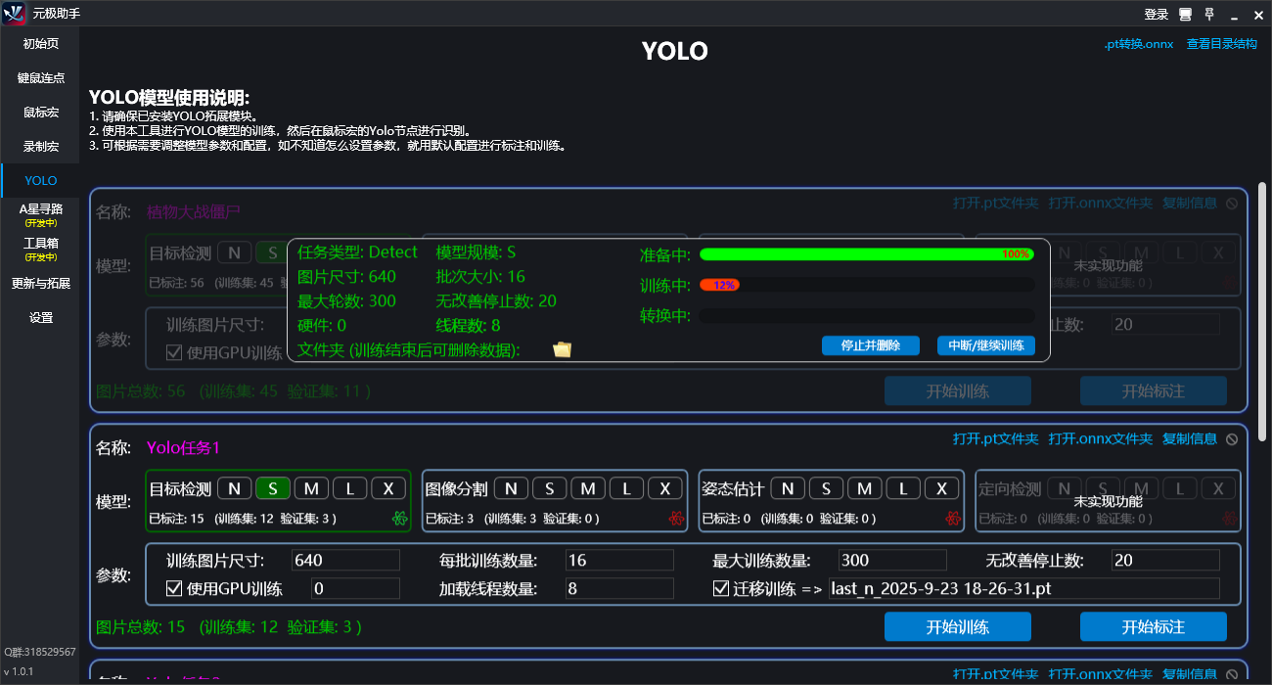This screenshot has width=1272, height=685.
Task: Click the red atom icon on 姿态估计 panel
Action: point(953,519)
